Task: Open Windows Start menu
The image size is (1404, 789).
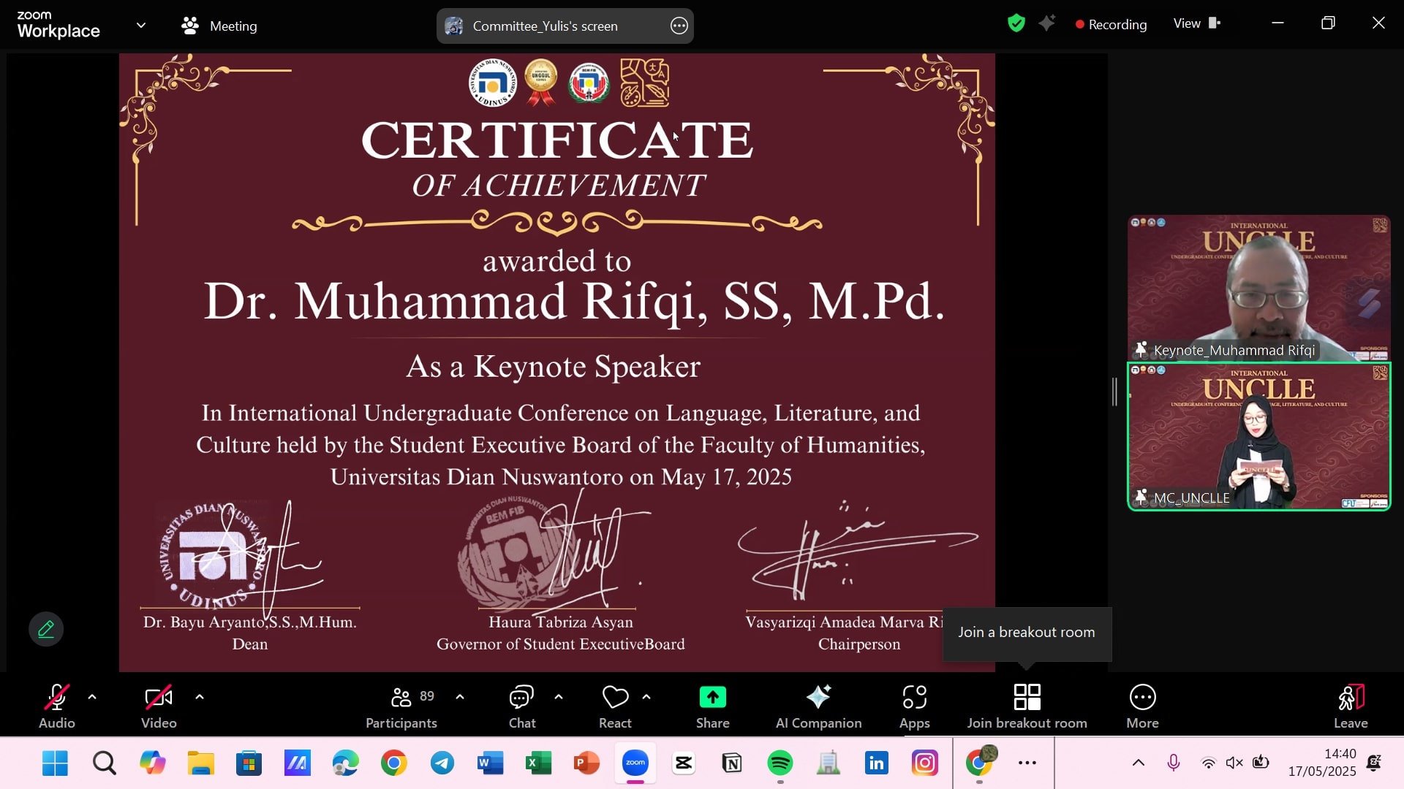Action: [x=55, y=763]
